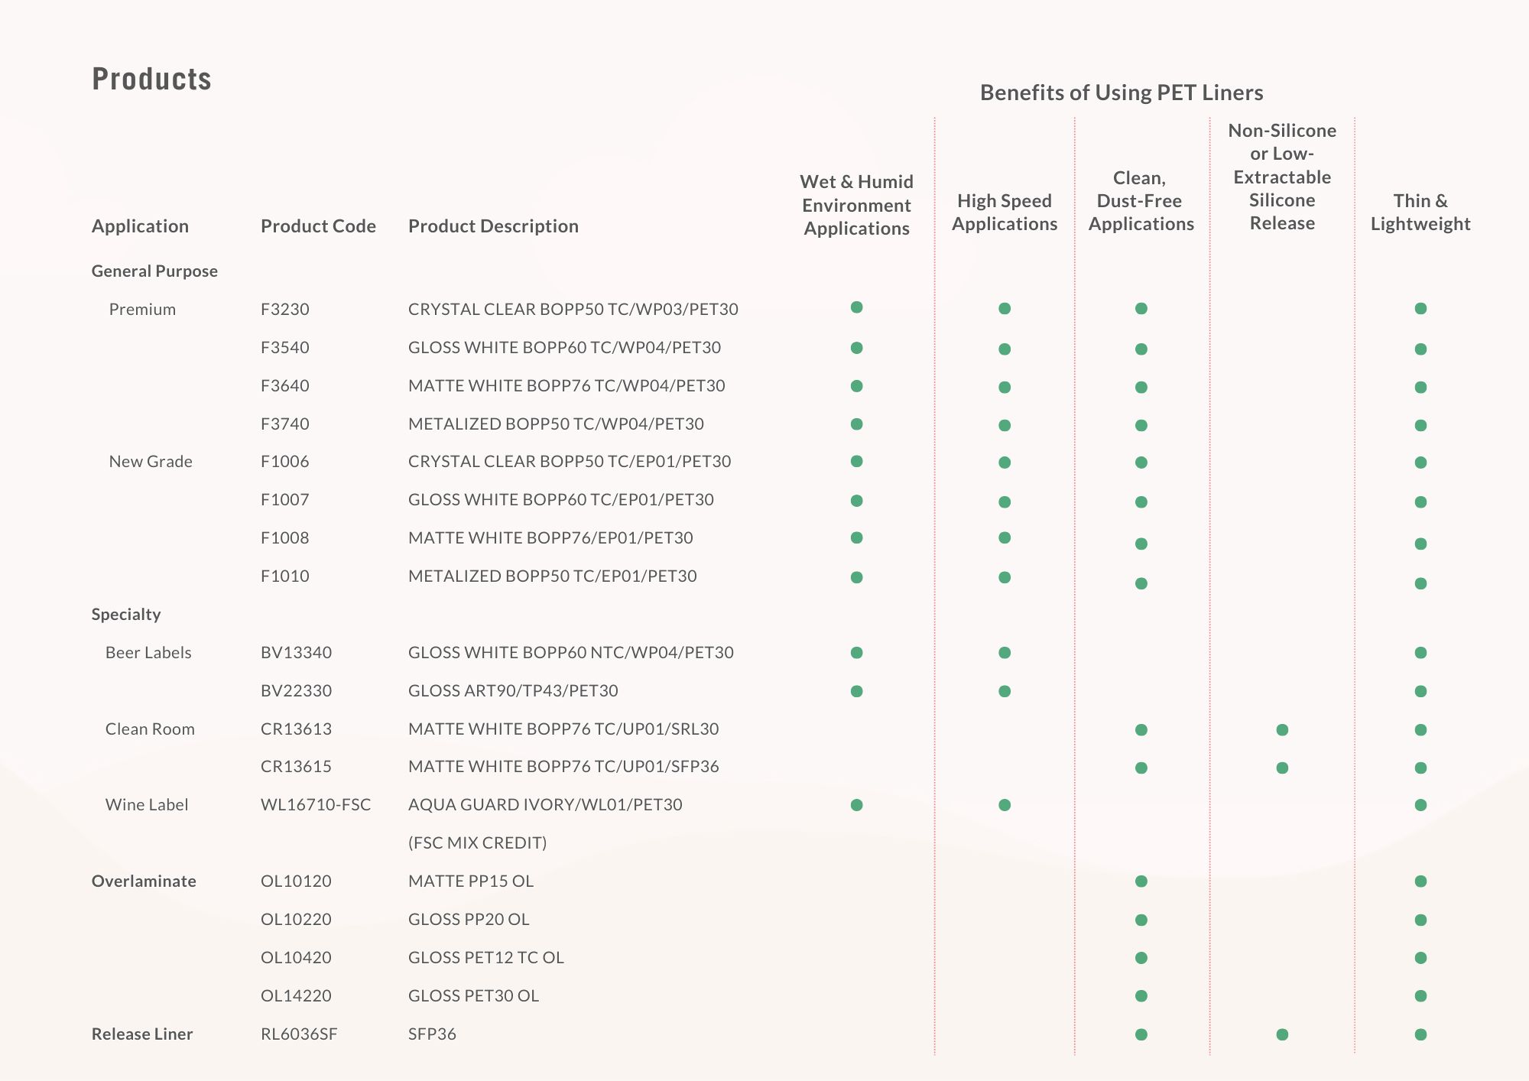
Task: Click RL6036SF Non-Silicone release green dot
Action: point(1282,1034)
